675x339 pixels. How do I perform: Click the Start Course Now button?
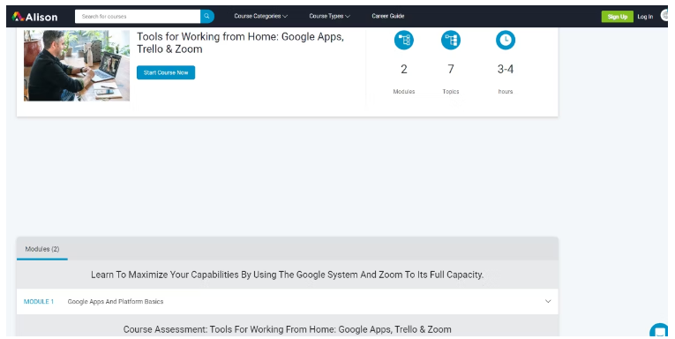pyautogui.click(x=166, y=72)
